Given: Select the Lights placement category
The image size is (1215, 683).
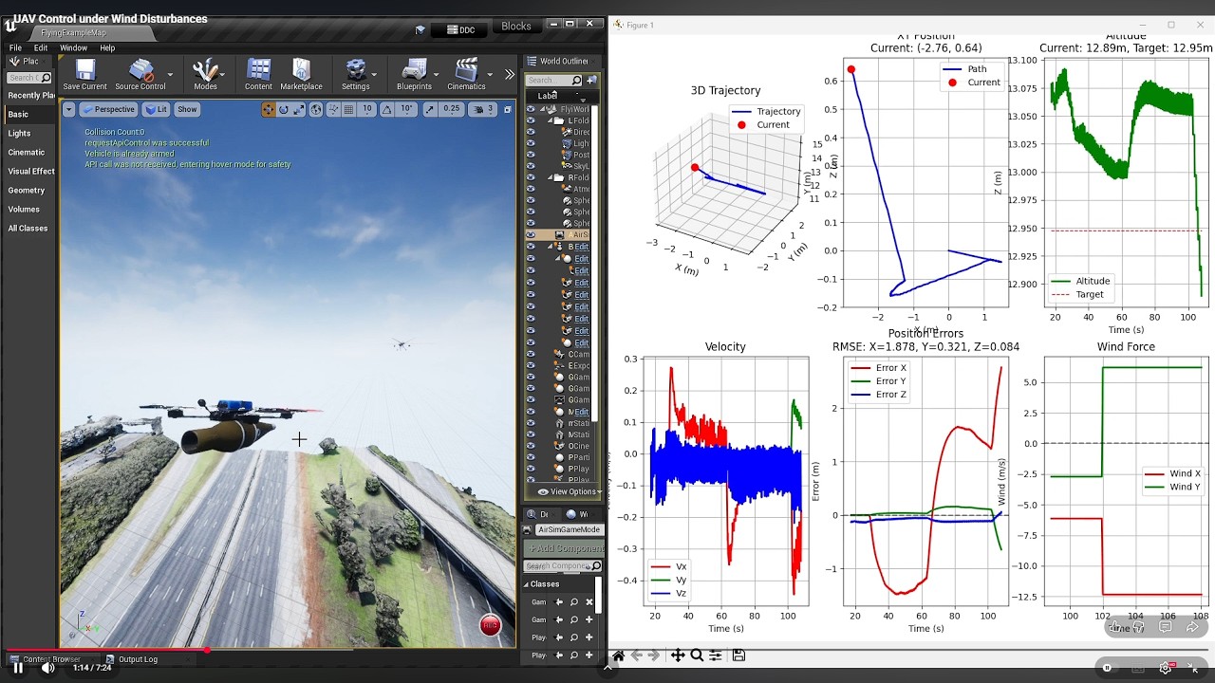Looking at the screenshot, I should point(19,133).
